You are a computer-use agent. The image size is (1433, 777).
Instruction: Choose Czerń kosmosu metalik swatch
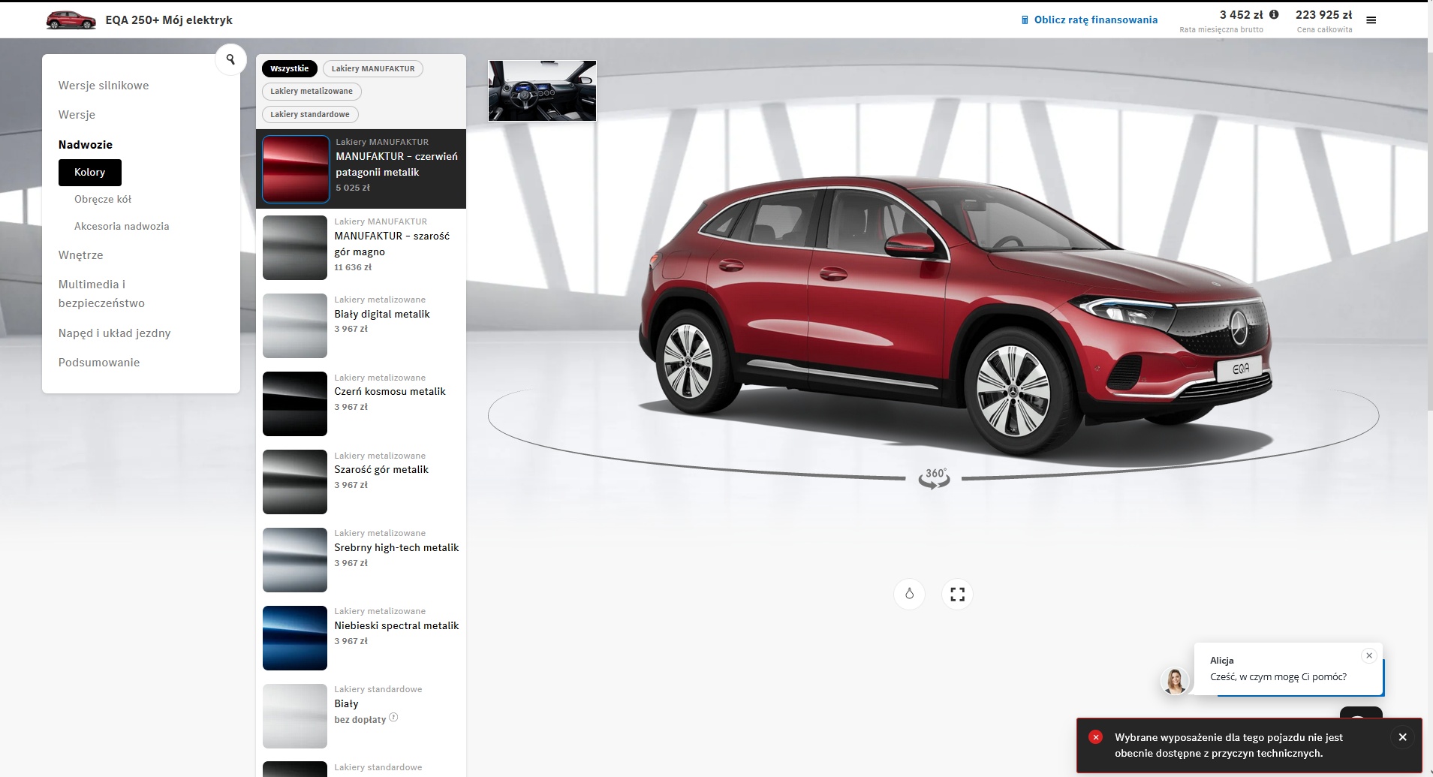click(x=295, y=404)
